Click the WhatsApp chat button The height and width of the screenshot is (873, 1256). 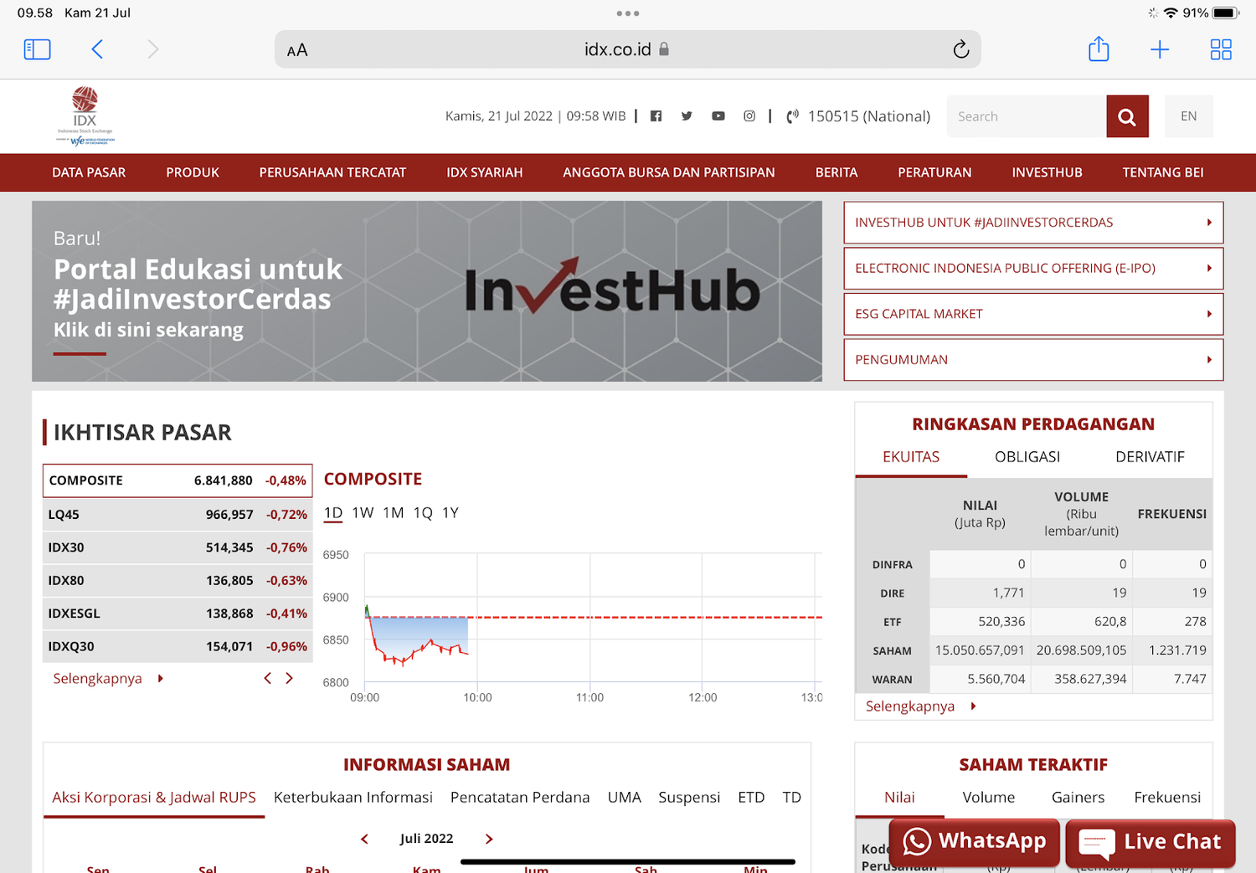point(975,842)
